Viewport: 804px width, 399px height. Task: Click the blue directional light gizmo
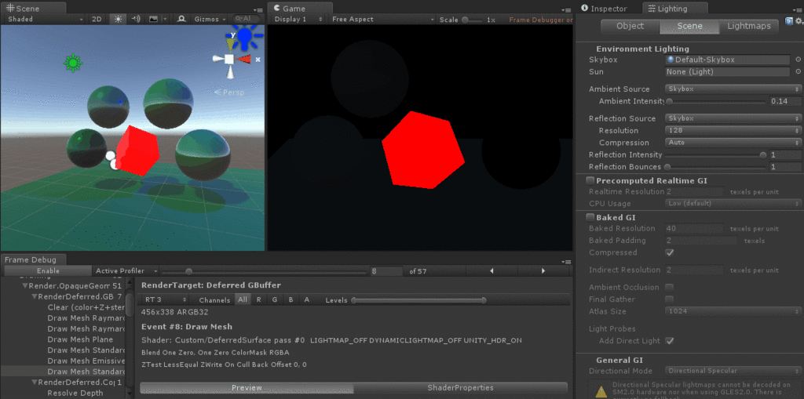click(x=246, y=35)
